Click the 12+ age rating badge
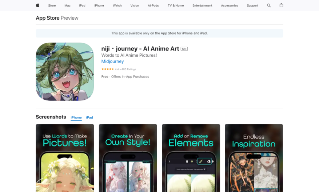319x192 pixels. pos(184,49)
